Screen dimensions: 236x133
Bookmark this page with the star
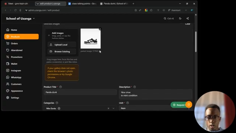pyautogui.click(x=136, y=10)
